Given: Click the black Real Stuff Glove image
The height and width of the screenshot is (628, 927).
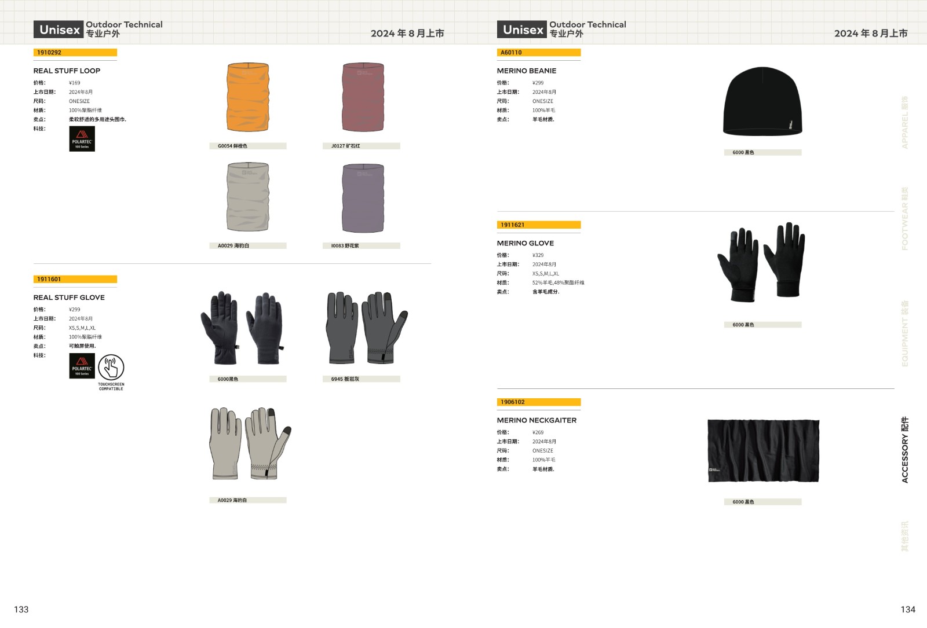Looking at the screenshot, I should [x=242, y=328].
